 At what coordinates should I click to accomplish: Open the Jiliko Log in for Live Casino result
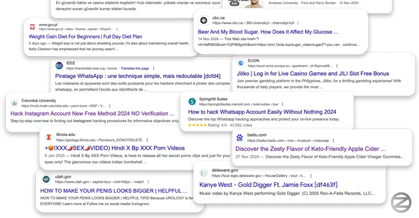pos(313,73)
